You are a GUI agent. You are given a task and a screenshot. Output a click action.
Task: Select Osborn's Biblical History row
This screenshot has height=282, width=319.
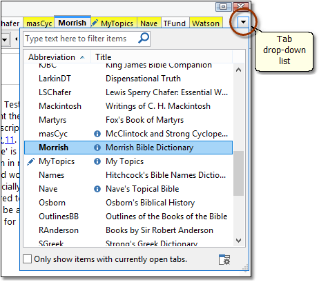(128, 203)
